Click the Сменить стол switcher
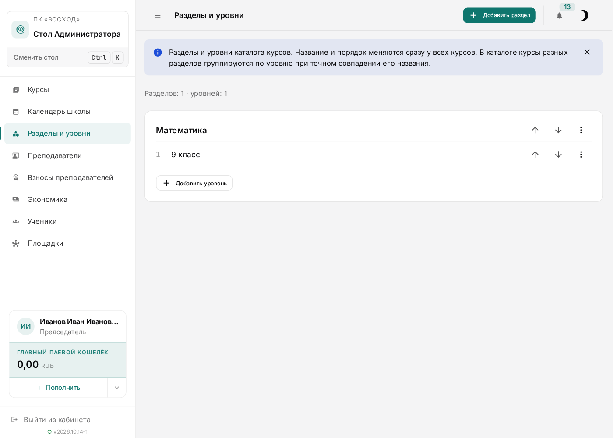 (67, 57)
